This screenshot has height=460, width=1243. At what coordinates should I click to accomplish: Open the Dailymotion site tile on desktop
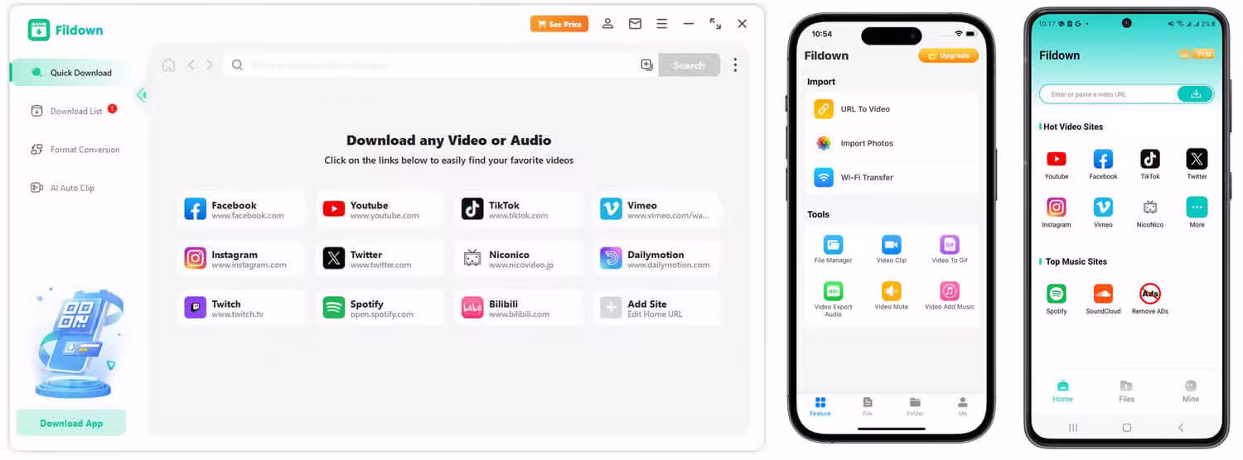657,258
